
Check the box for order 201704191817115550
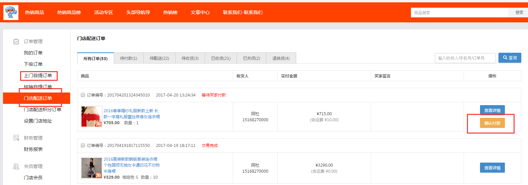tap(83, 146)
